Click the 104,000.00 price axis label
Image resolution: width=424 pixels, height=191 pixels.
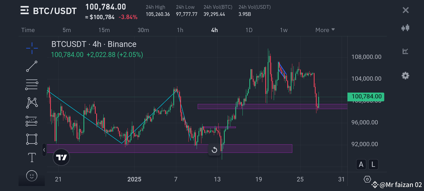[366, 79]
